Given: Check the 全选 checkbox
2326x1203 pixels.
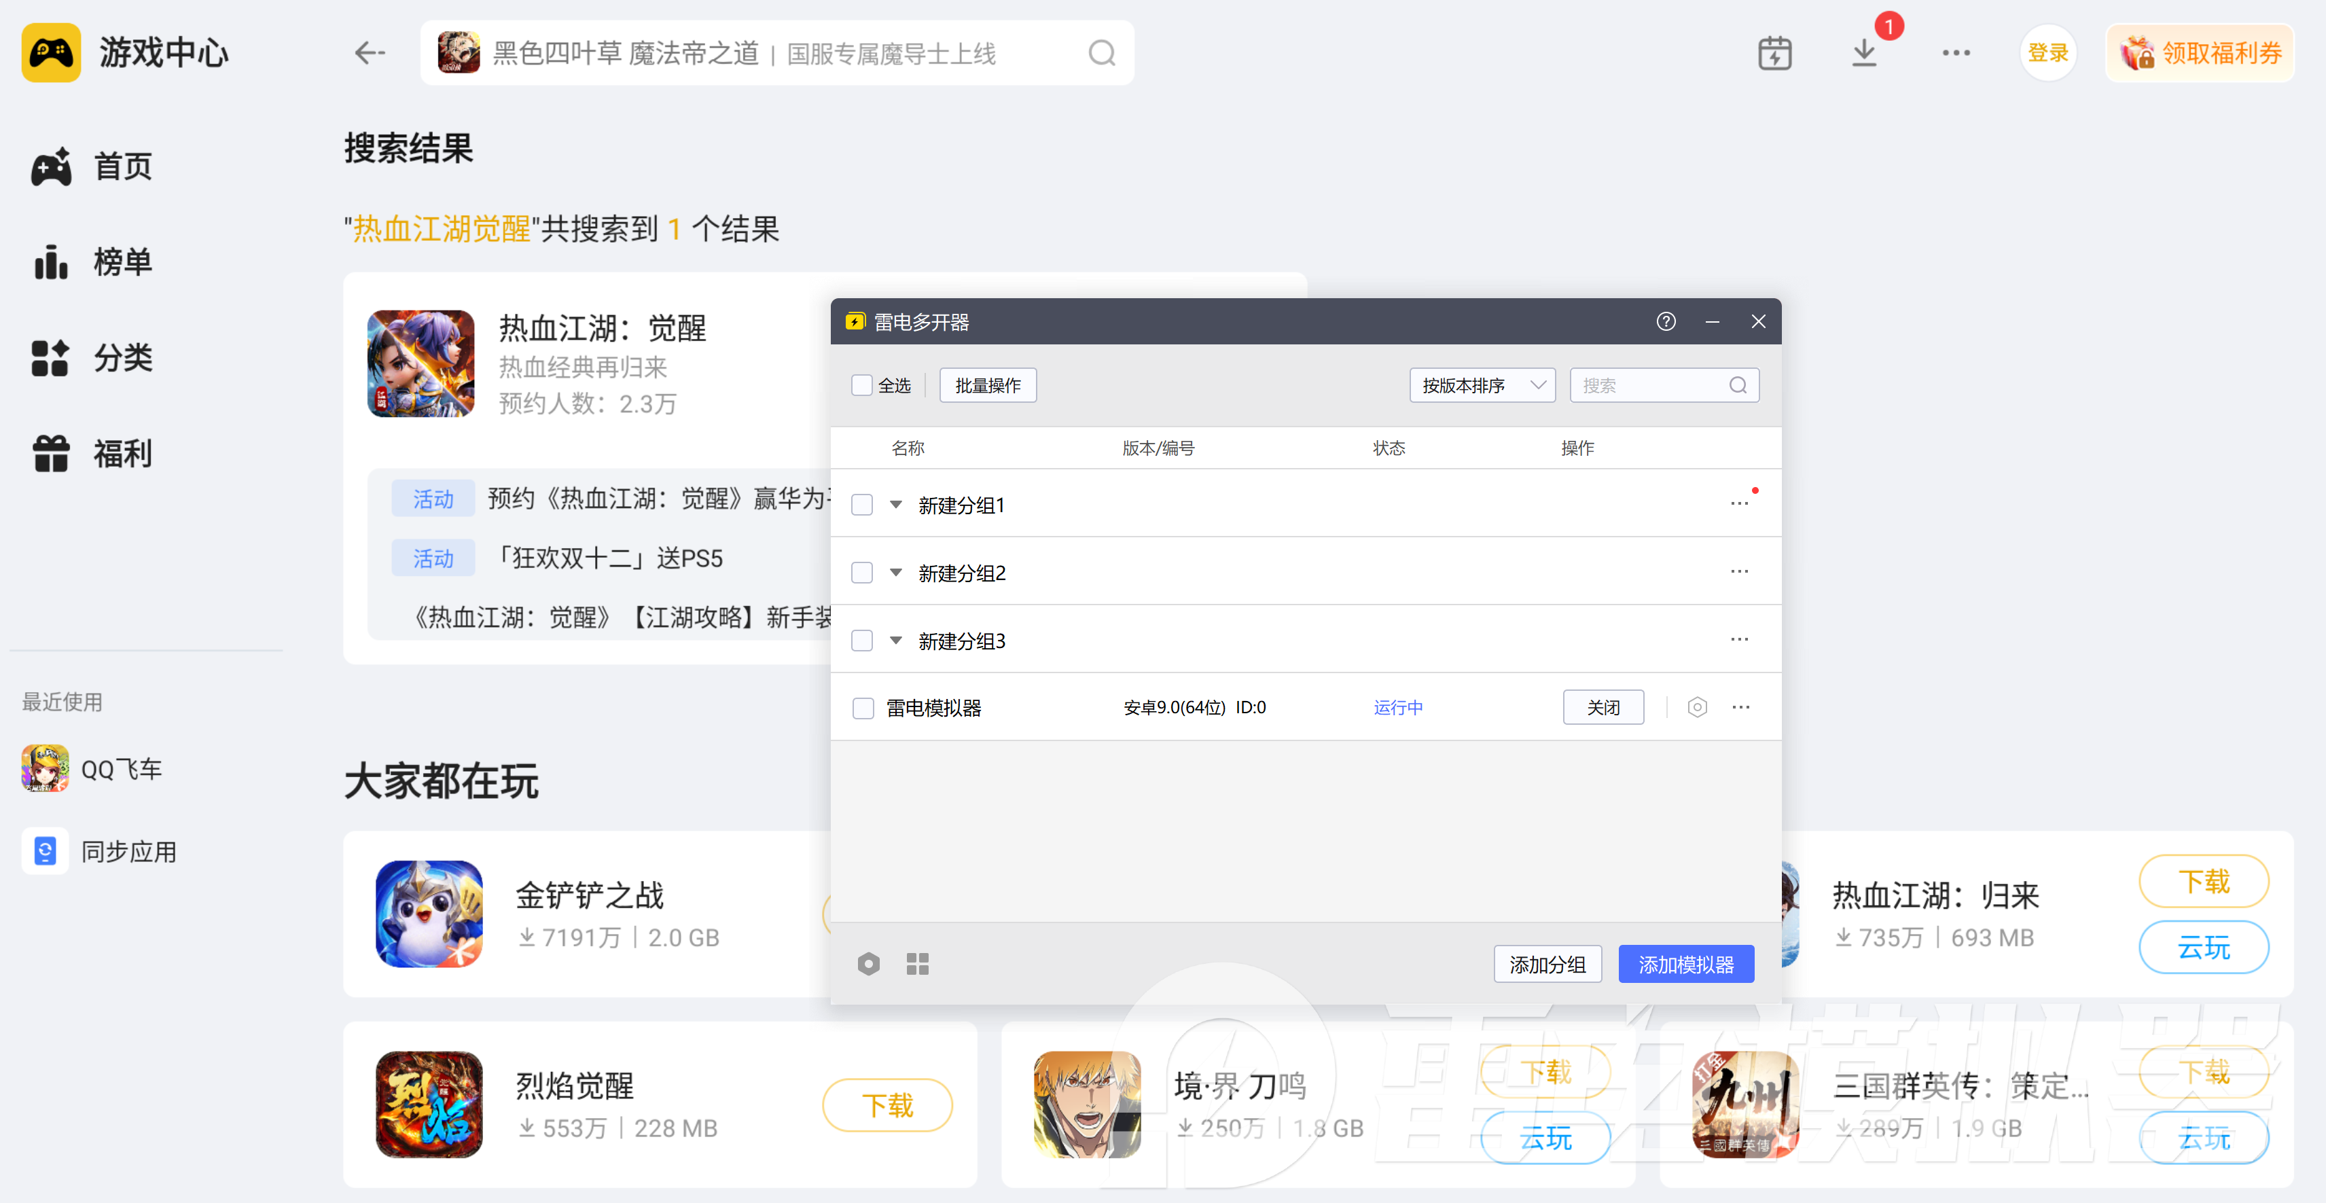Looking at the screenshot, I should (861, 386).
